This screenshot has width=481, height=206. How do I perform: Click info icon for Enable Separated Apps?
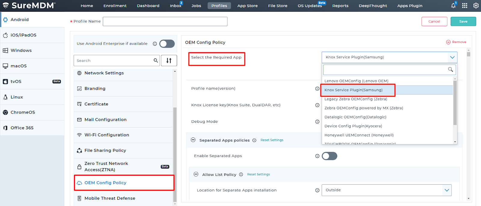pyautogui.click(x=317, y=156)
